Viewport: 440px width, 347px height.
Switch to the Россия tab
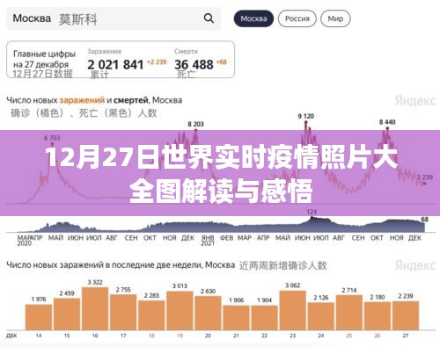[x=297, y=18]
